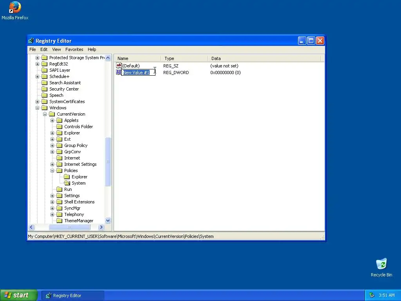Open the View menu
Image resolution: width=401 pixels, height=301 pixels.
pyautogui.click(x=56, y=49)
